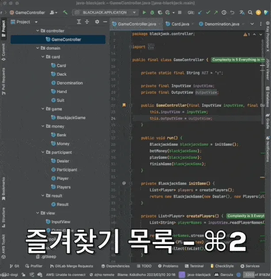Toggle the Bookmarks tool window
The height and width of the screenshot is (279, 271).
tap(4, 189)
